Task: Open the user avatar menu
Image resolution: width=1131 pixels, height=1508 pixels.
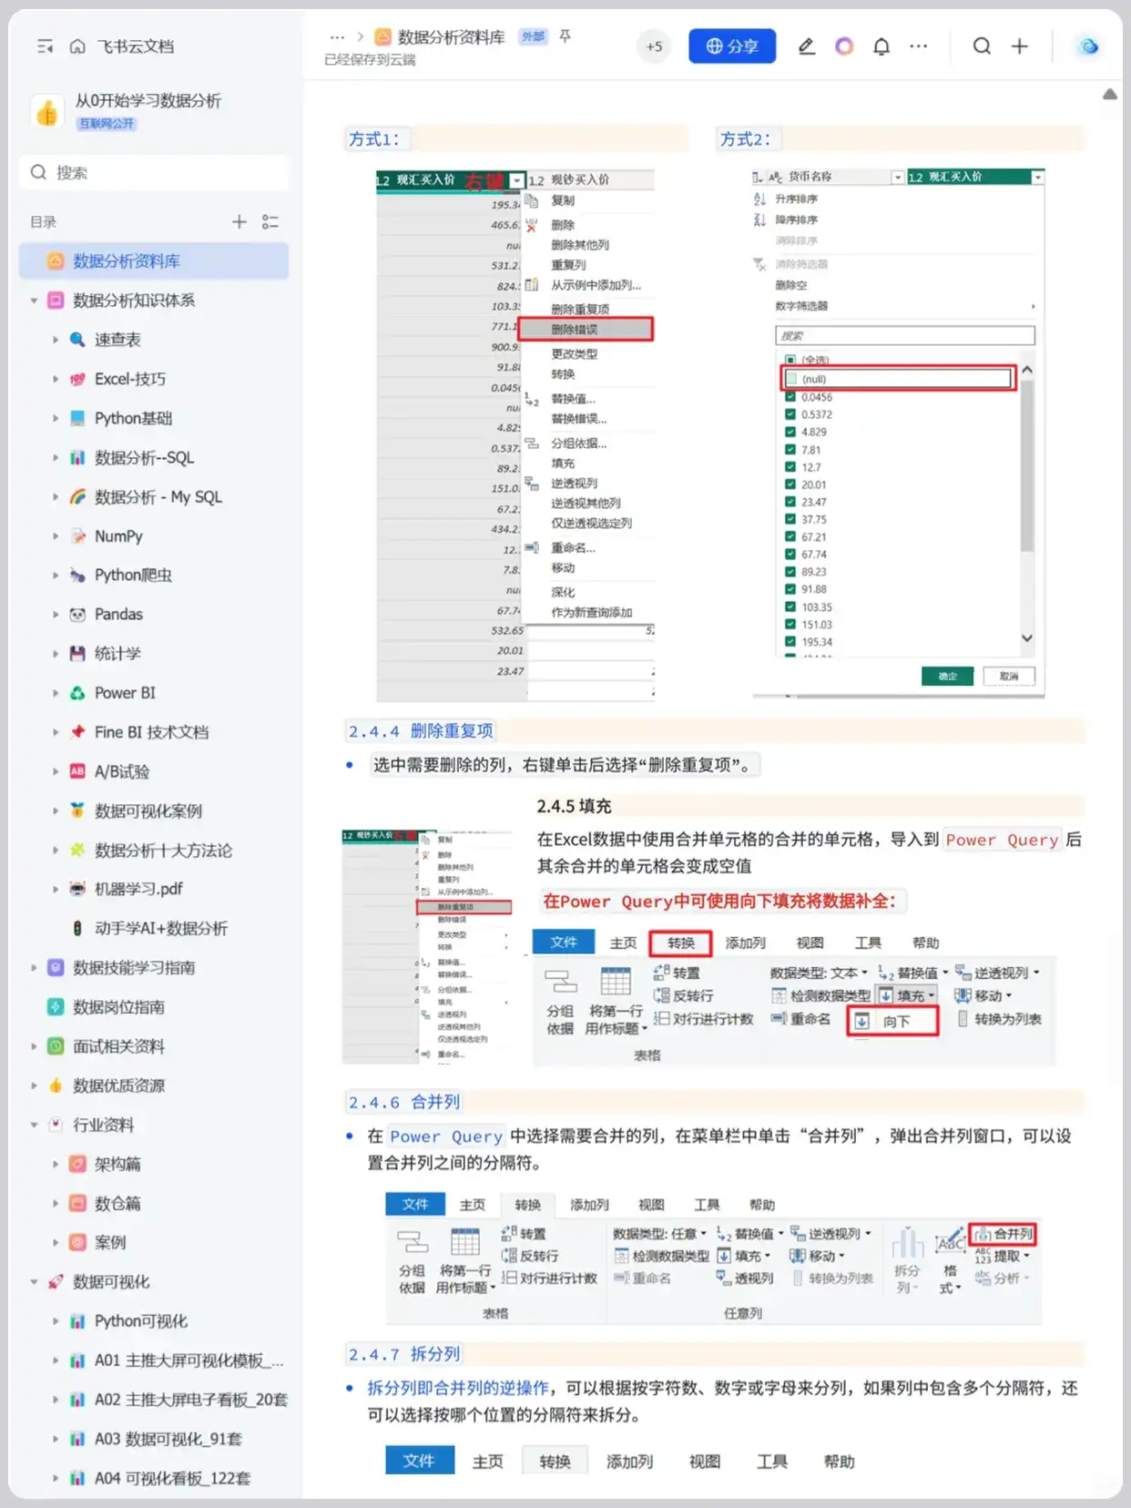Action: coord(1088,46)
